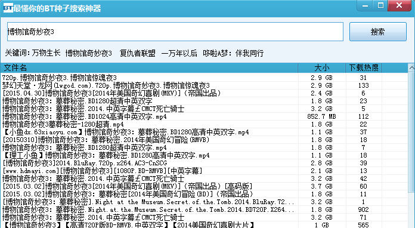Image resolution: width=415 pixels, height=228 pixels.
Task: Click the 852.7 MB size cell
Action: coord(321,116)
